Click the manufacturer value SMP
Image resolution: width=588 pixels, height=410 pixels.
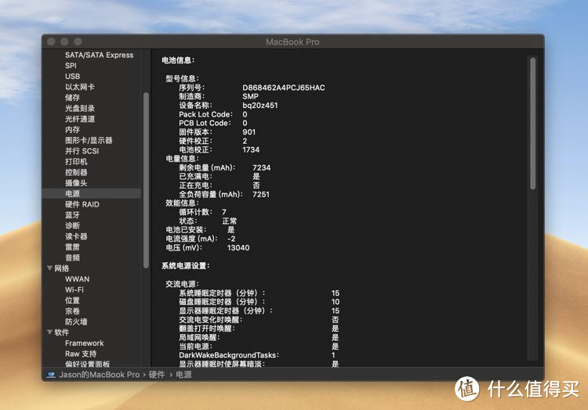coord(250,96)
